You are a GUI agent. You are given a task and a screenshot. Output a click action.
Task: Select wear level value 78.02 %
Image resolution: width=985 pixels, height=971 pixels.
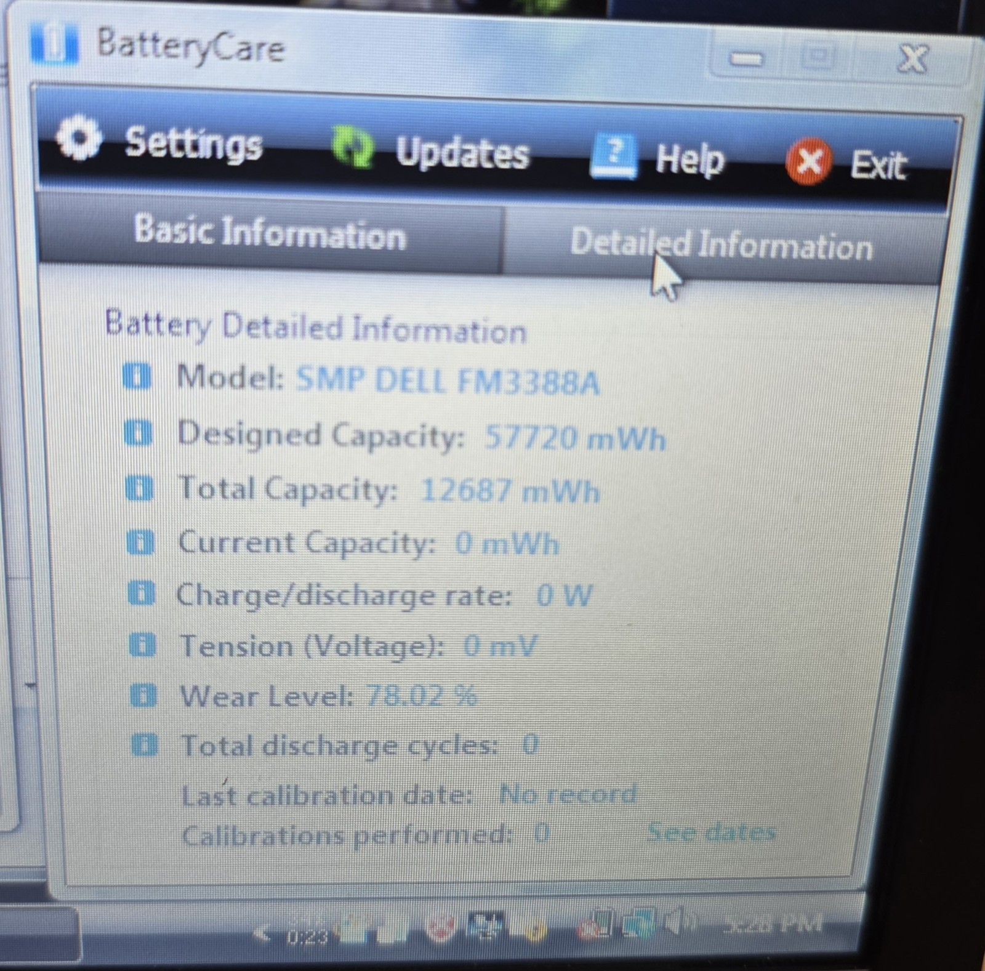[x=421, y=696]
